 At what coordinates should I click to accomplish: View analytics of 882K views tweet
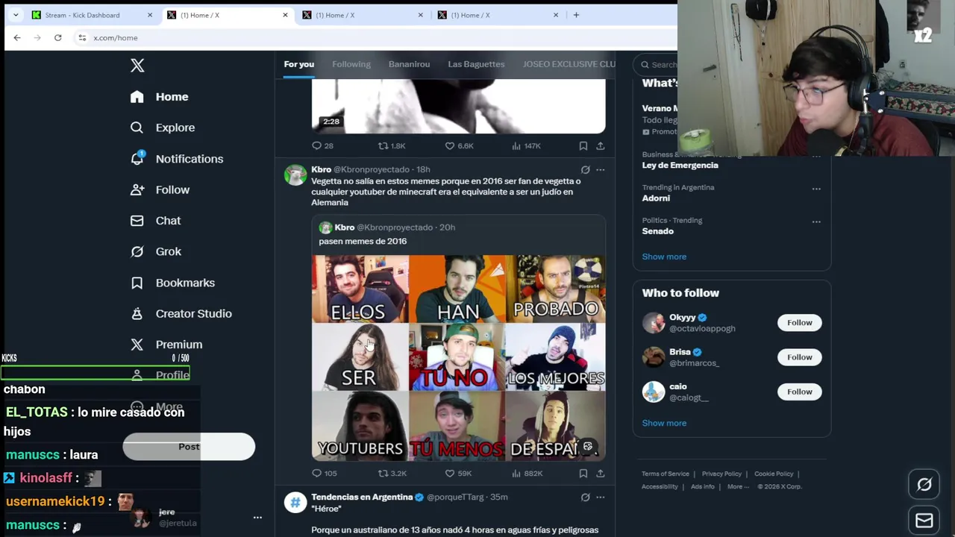(x=527, y=473)
